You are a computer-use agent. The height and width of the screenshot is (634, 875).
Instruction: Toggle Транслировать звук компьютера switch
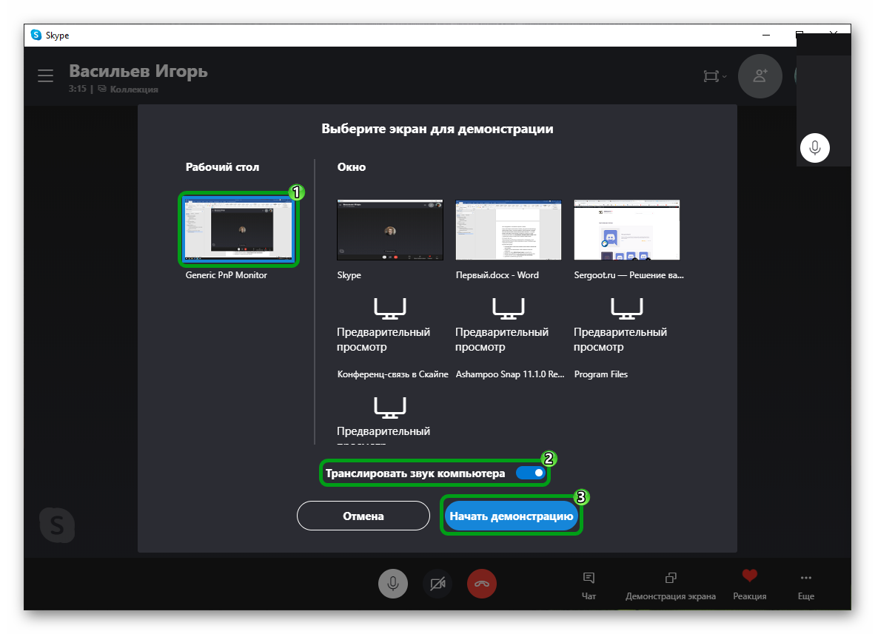point(530,473)
